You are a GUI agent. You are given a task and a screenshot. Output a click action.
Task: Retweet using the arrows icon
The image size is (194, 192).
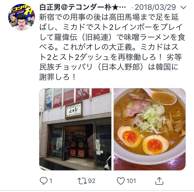82,181
